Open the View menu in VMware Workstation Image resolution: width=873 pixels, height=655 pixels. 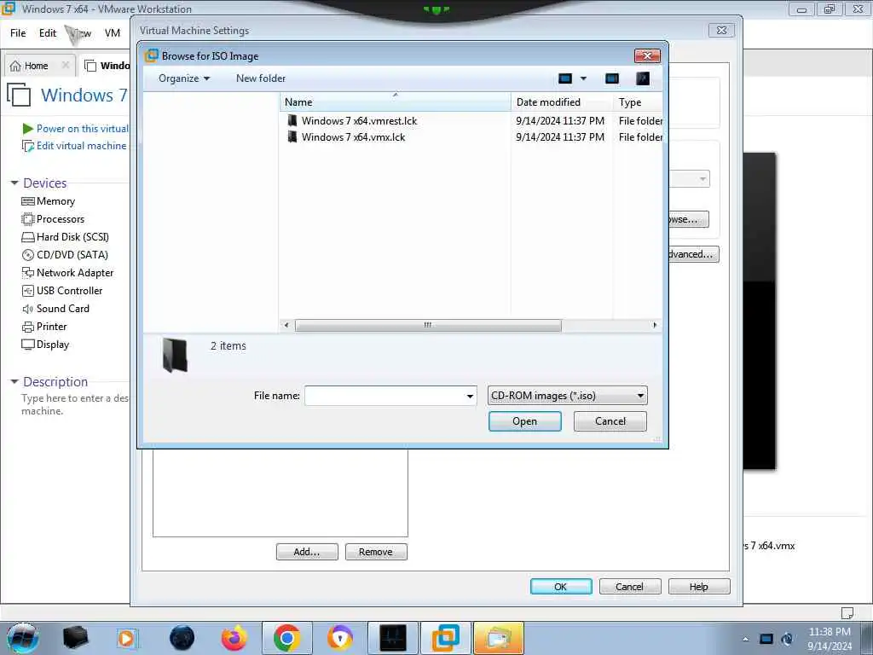pos(79,33)
